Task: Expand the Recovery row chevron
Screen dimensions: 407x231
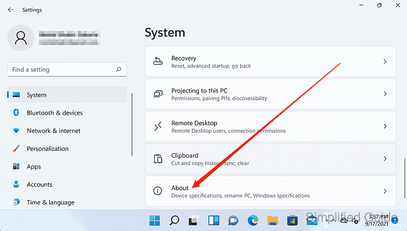Action: click(x=385, y=61)
